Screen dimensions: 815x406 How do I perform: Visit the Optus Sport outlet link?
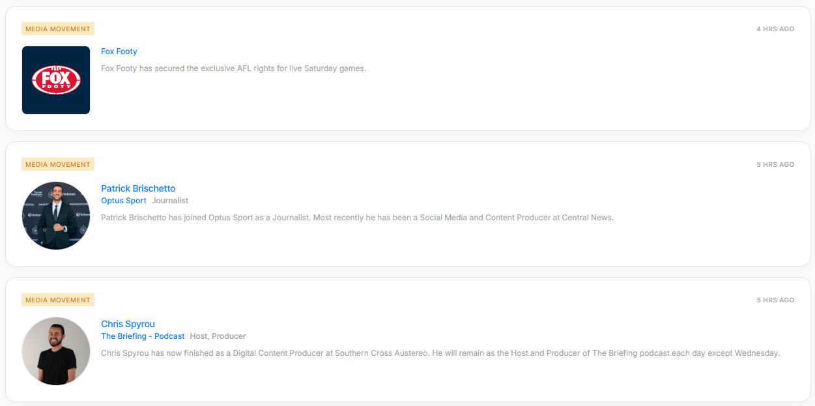tap(124, 201)
